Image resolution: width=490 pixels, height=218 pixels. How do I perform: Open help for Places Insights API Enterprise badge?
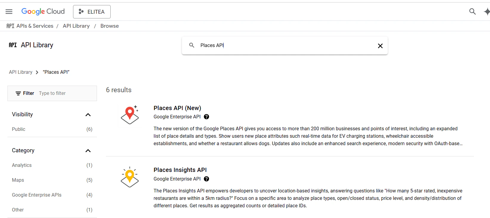(x=206, y=179)
